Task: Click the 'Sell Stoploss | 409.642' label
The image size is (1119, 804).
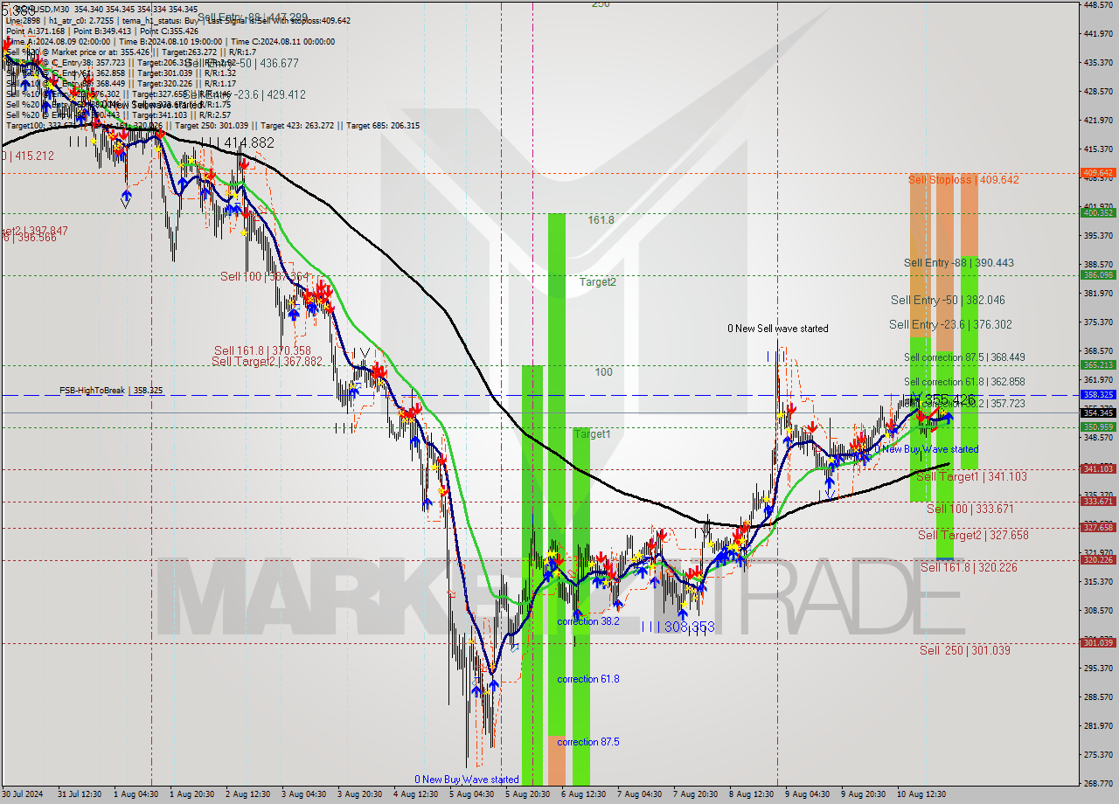Action: pyautogui.click(x=963, y=180)
